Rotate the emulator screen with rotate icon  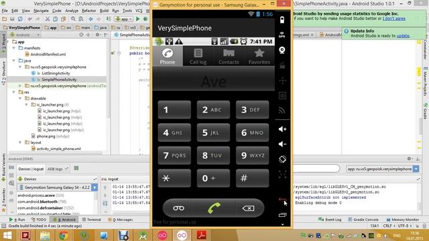[x=282, y=159]
